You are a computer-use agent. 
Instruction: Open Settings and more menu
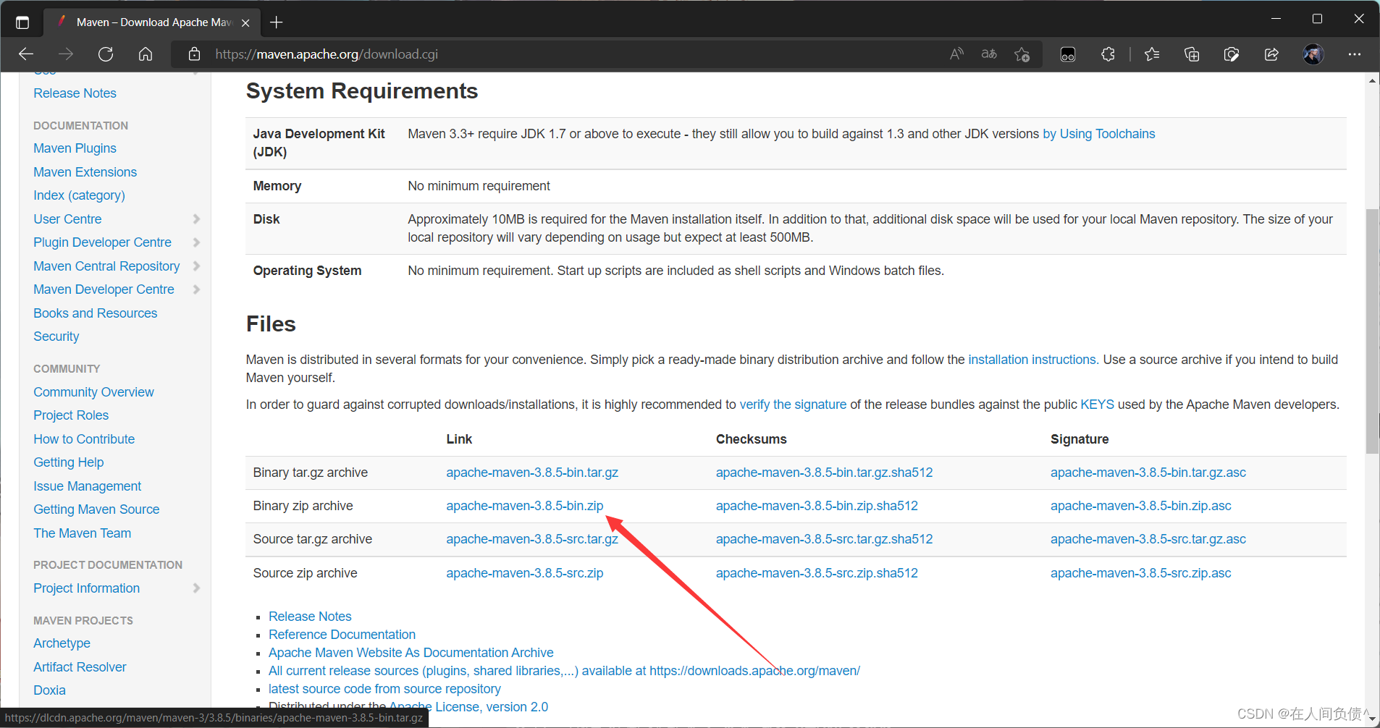tap(1355, 54)
